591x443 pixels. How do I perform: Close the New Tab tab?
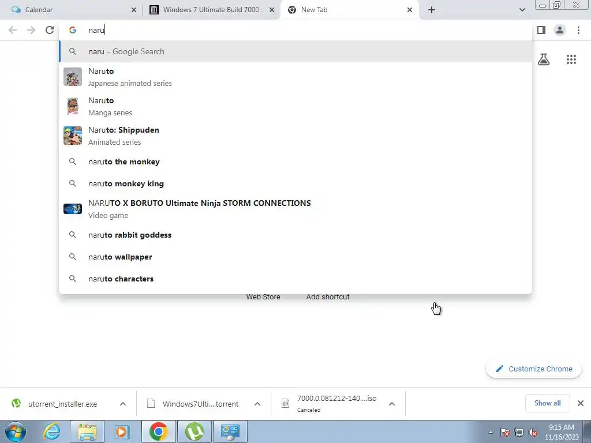tap(410, 10)
